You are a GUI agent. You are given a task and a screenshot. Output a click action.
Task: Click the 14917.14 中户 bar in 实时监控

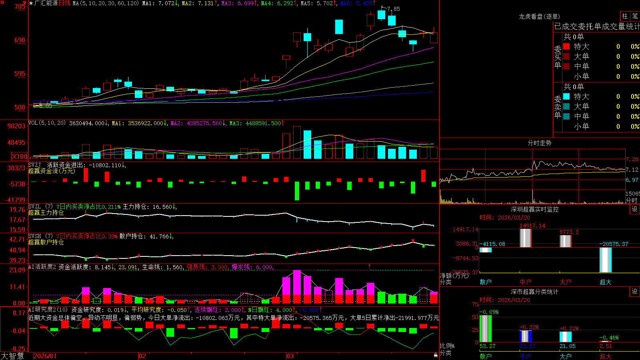point(526,238)
